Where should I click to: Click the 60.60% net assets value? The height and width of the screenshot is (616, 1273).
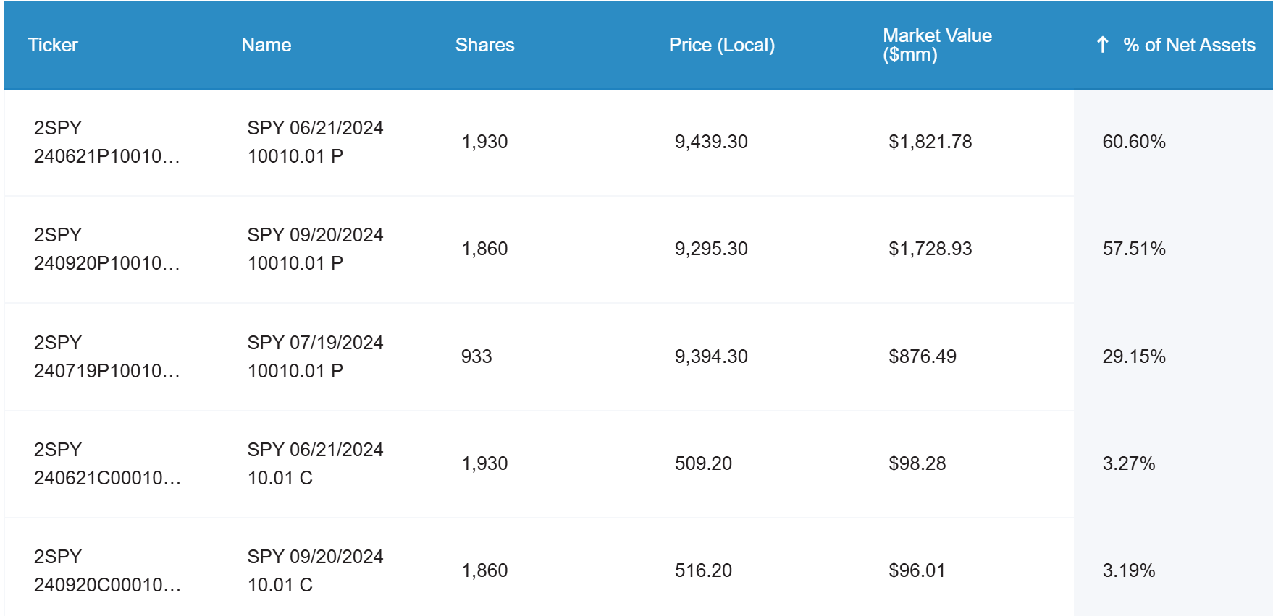tap(1134, 142)
